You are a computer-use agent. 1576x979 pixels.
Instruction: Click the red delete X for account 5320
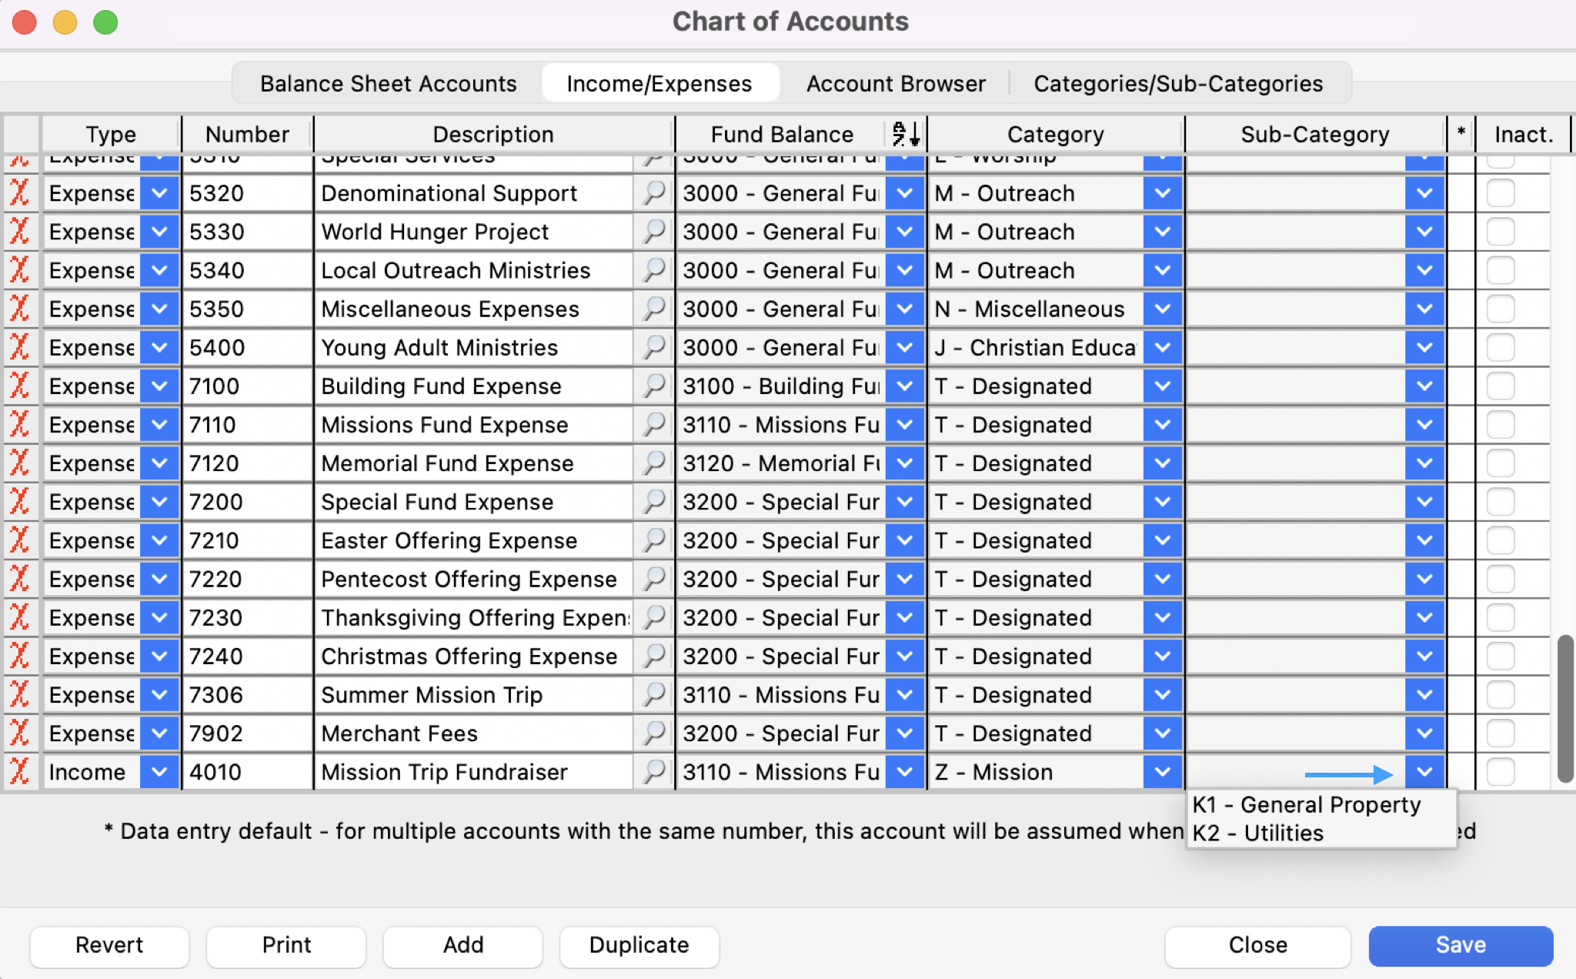[20, 193]
